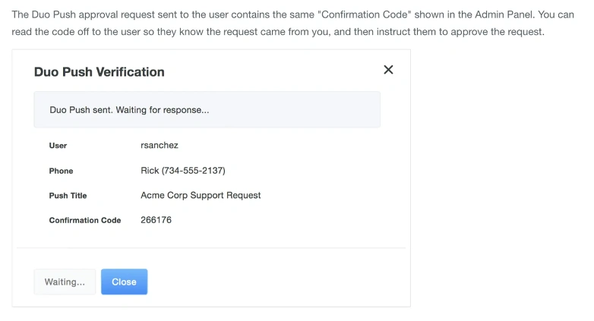Image resolution: width=594 pixels, height=321 pixels.
Task: Click the User field label
Action: pyautogui.click(x=58, y=146)
